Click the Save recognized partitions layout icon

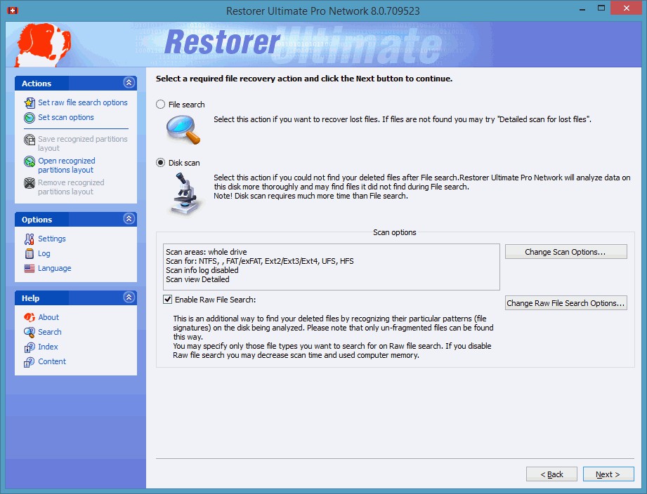click(30, 140)
